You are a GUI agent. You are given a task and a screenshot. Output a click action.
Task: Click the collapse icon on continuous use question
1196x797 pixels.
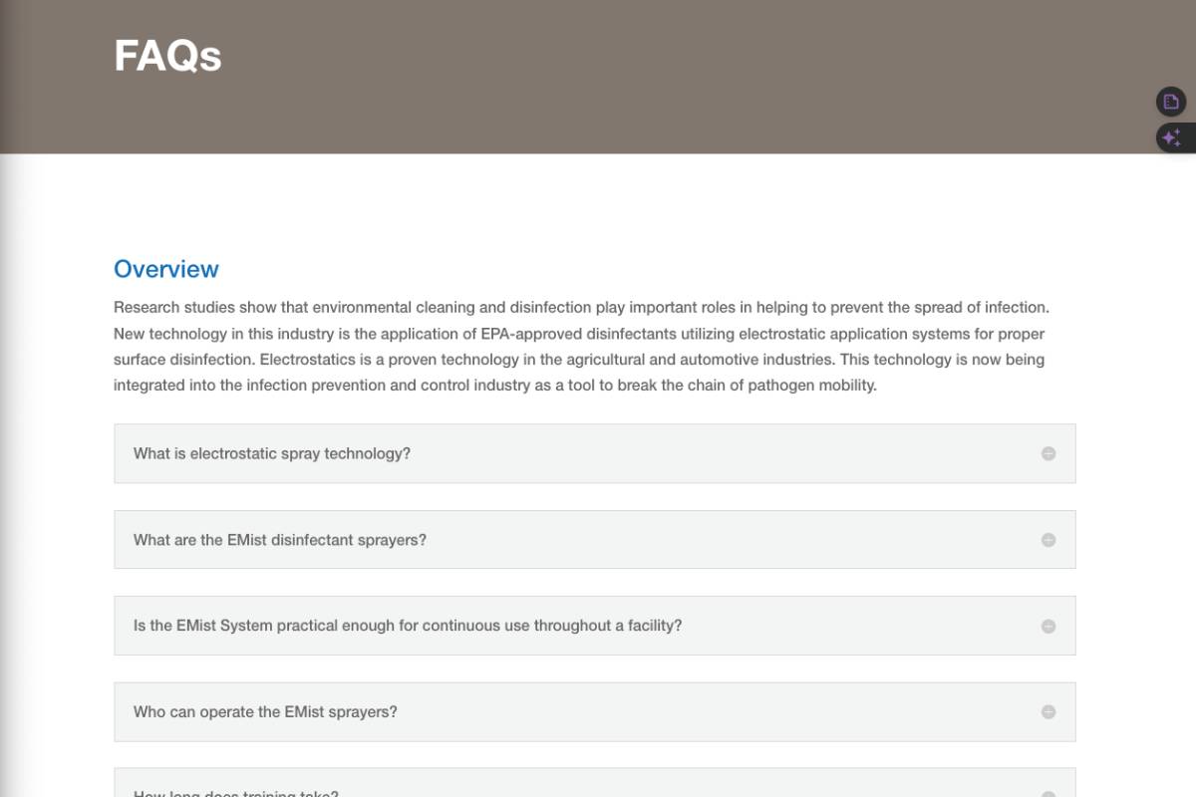coord(1047,626)
